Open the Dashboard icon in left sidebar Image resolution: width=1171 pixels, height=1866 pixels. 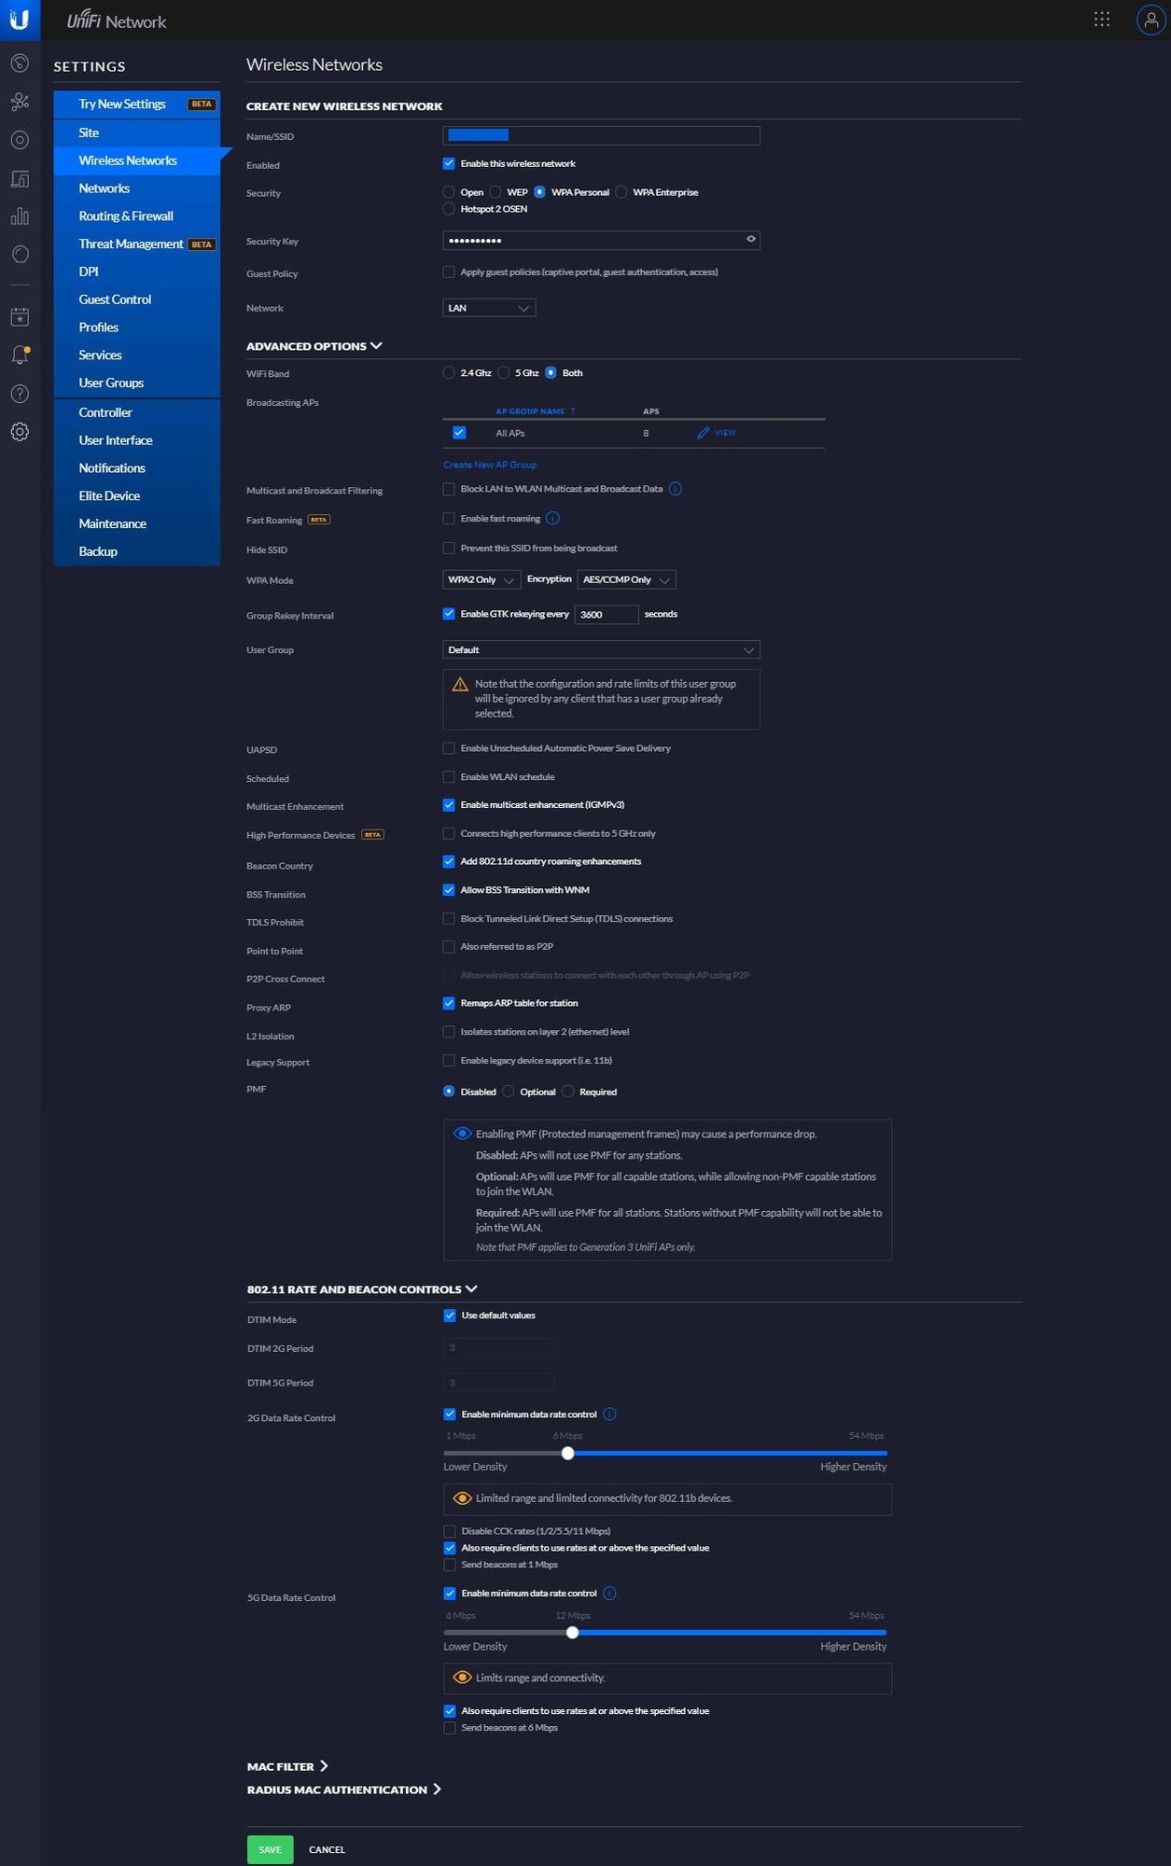pyautogui.click(x=20, y=63)
